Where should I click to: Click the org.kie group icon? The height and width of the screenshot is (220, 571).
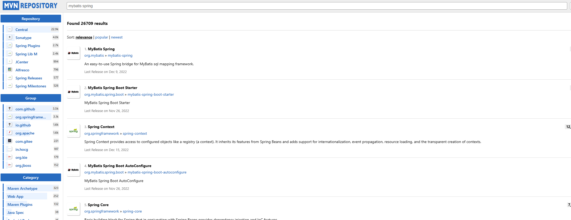pyautogui.click(x=10, y=157)
